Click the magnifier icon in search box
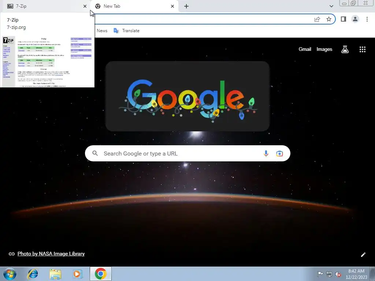Screen dimensions: 375x281 coord(95,153)
